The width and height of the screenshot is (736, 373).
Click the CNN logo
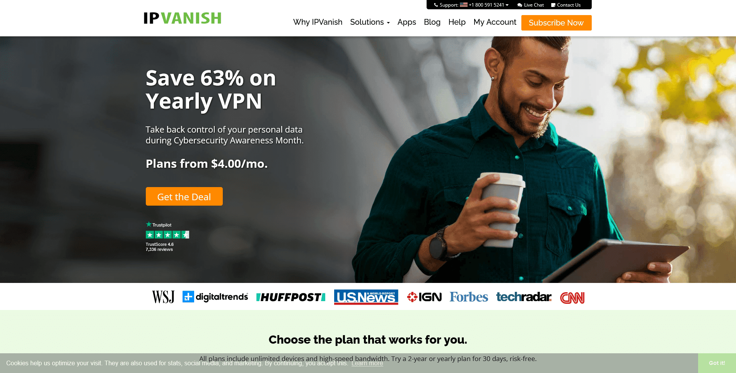click(572, 298)
